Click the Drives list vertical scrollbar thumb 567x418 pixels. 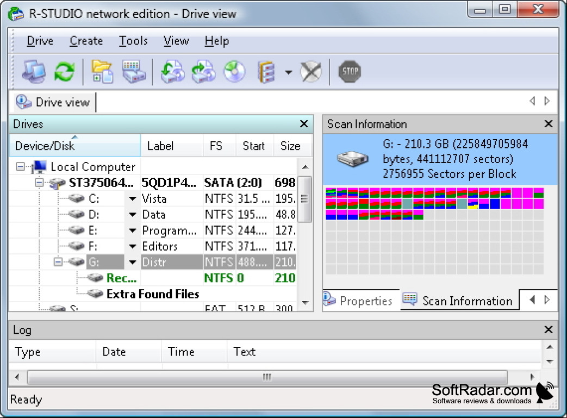[x=305, y=198]
